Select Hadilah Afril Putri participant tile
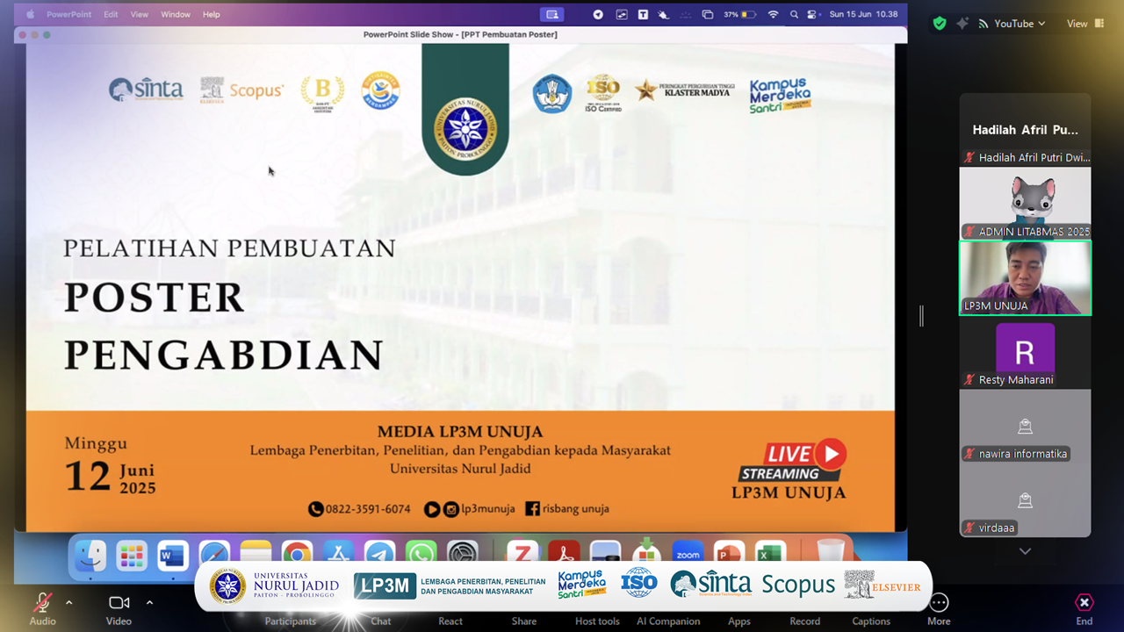 [1025, 129]
